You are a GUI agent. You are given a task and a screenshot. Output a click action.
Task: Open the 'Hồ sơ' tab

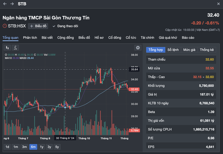99,38
